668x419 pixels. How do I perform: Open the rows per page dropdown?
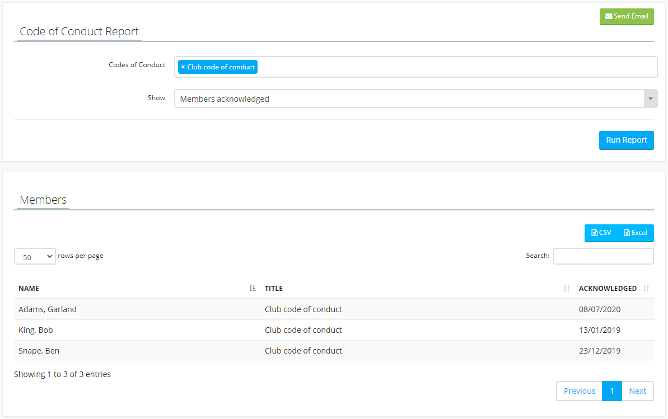35,256
